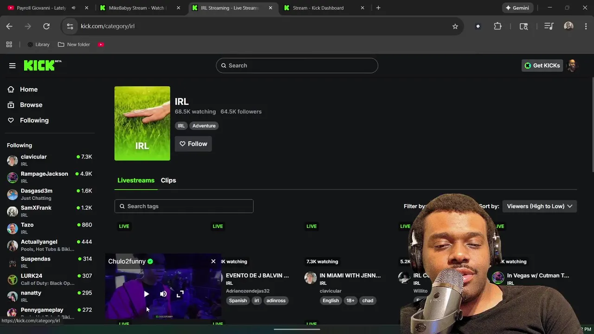Open the Chrome profile avatar
The height and width of the screenshot is (334, 594).
568,26
